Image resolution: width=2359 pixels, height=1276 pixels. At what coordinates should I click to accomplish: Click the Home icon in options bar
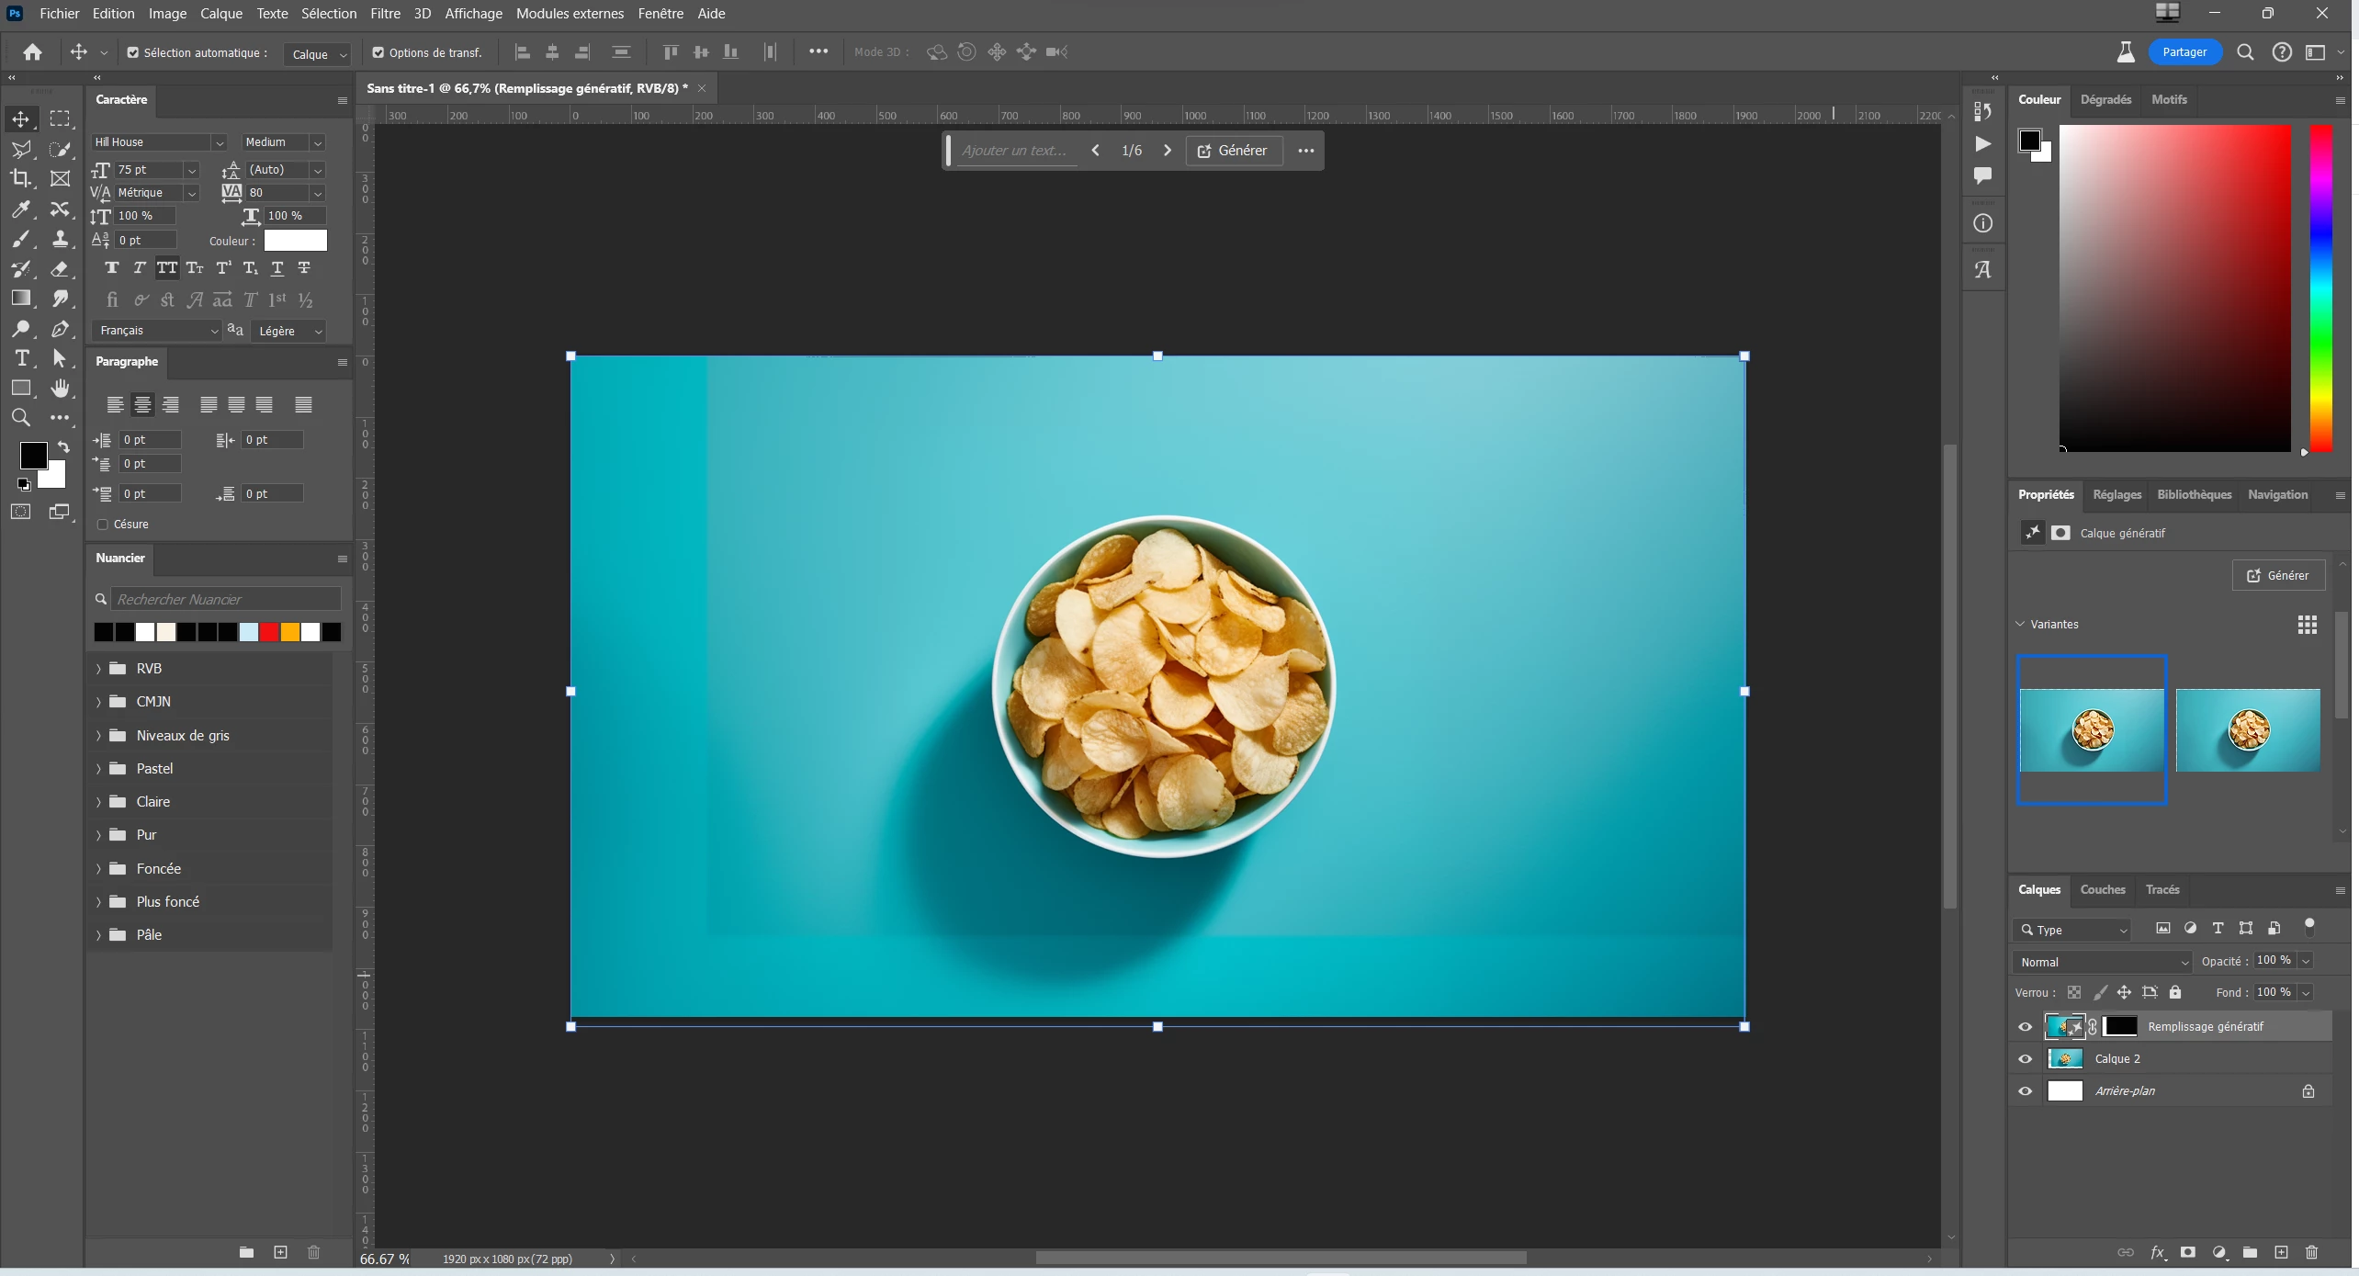[32, 52]
